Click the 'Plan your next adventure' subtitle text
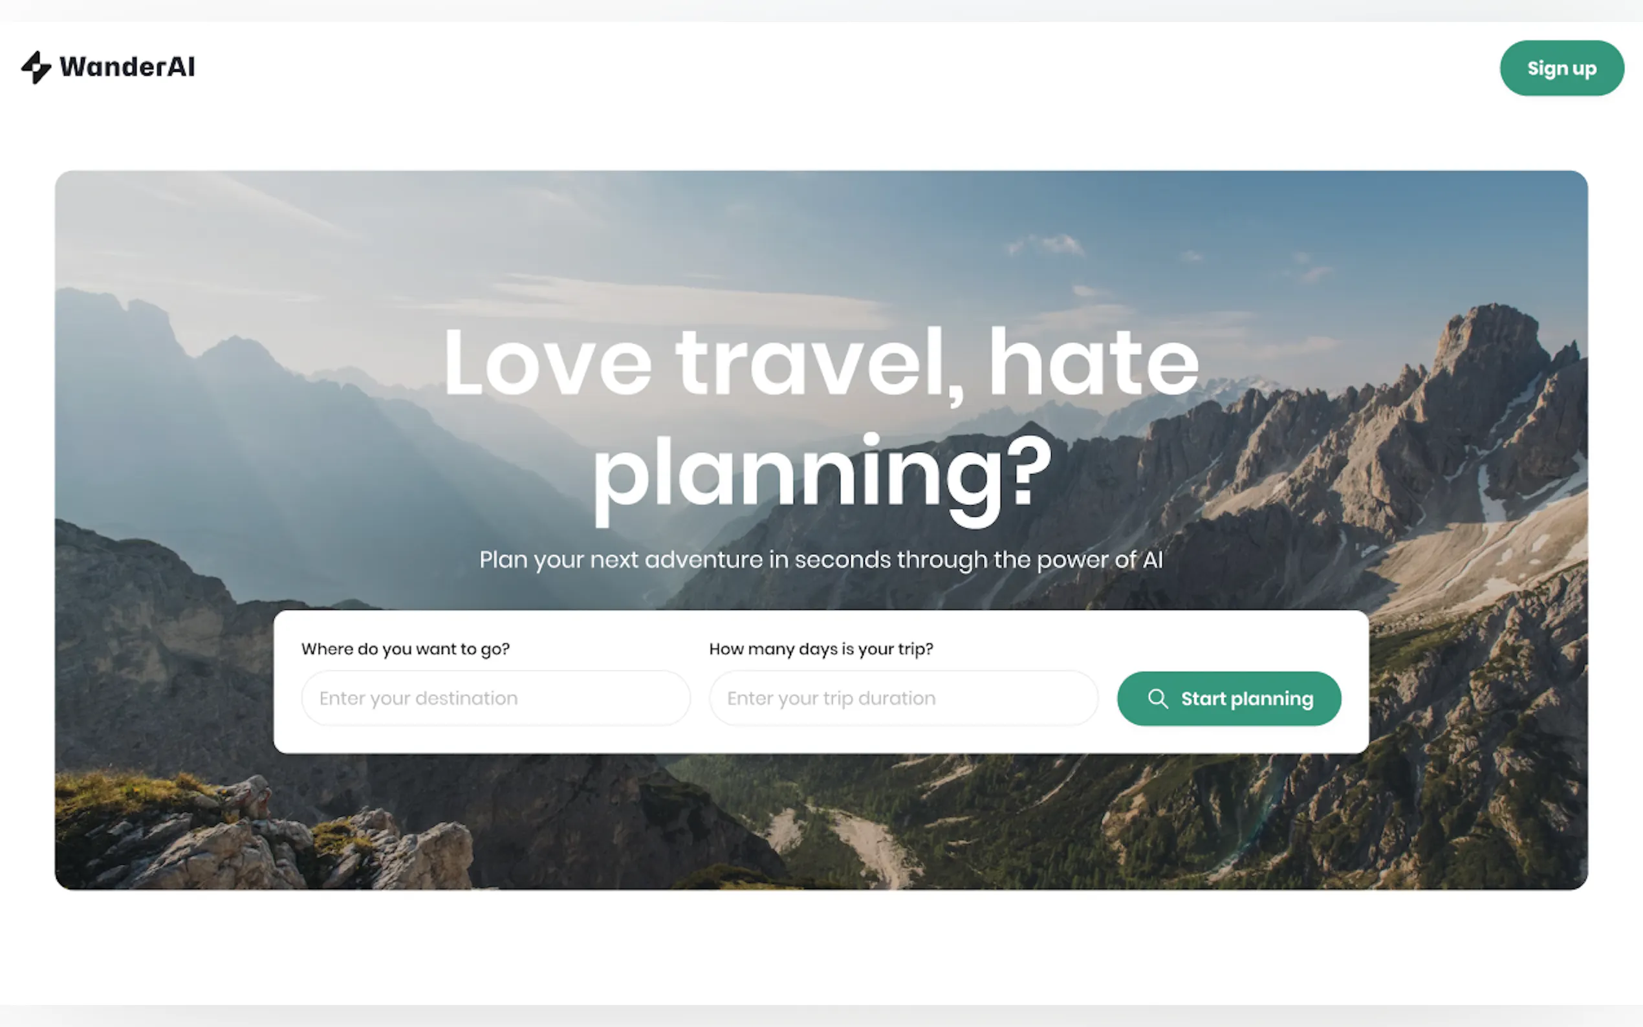This screenshot has width=1643, height=1027. tap(821, 559)
